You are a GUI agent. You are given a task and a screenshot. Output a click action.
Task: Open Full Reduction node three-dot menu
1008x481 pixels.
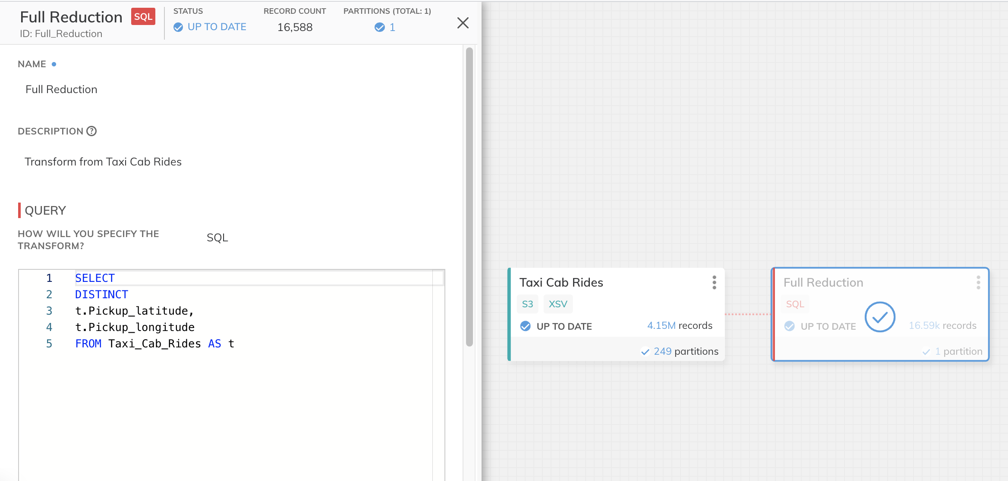[978, 282]
